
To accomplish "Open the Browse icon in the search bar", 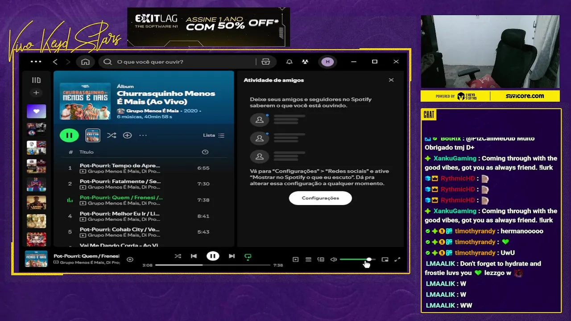I will (266, 62).
